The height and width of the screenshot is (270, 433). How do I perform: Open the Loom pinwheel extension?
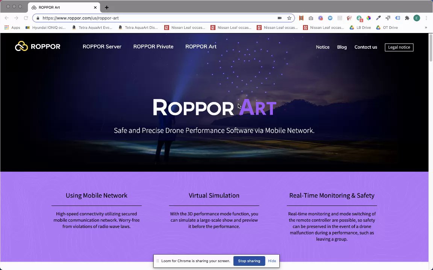click(320, 18)
